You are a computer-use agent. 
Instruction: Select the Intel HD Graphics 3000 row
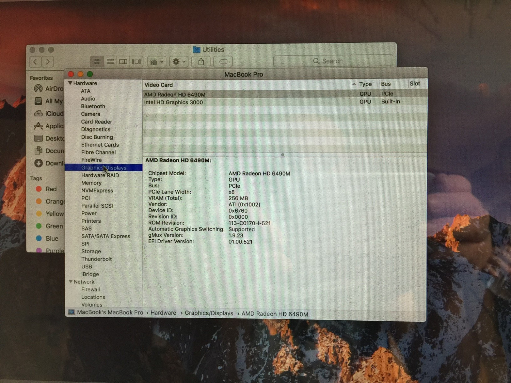click(x=285, y=102)
